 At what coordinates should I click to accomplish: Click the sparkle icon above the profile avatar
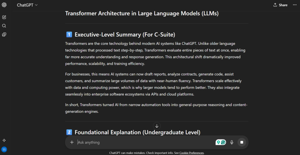click(4, 141)
